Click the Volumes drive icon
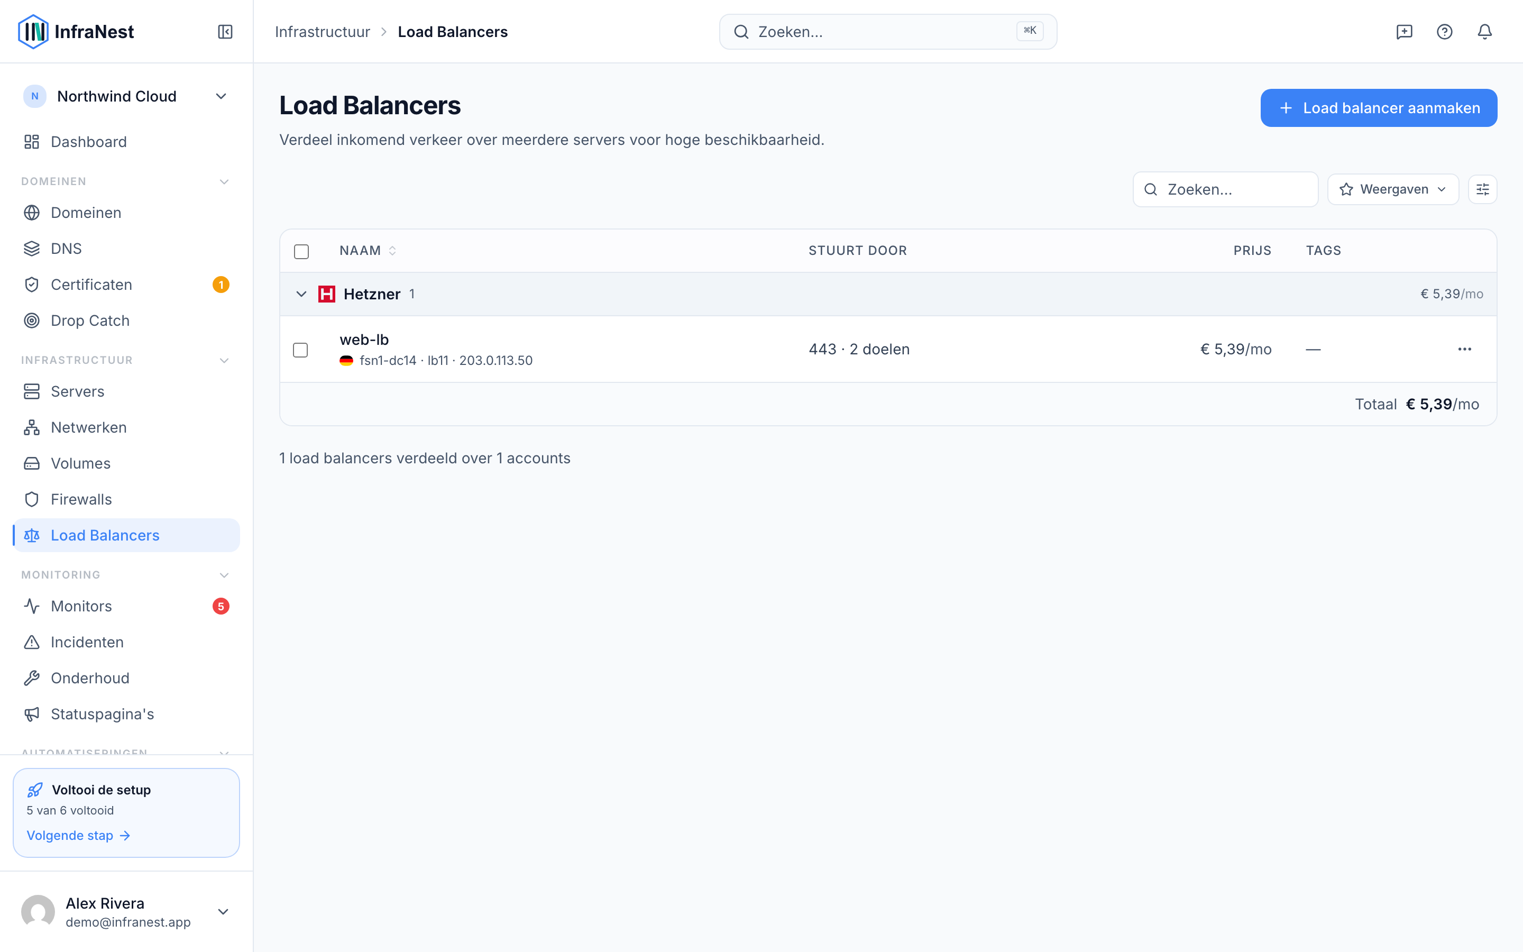This screenshot has width=1523, height=952. (x=32, y=463)
